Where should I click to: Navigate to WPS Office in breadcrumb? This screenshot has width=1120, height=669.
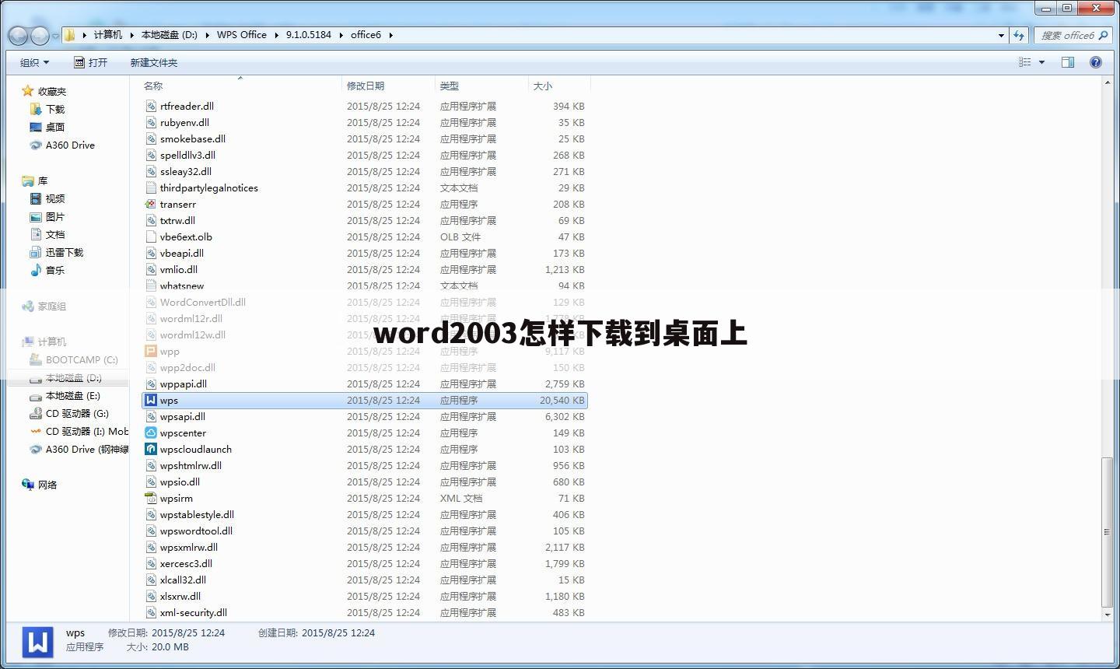click(x=241, y=35)
